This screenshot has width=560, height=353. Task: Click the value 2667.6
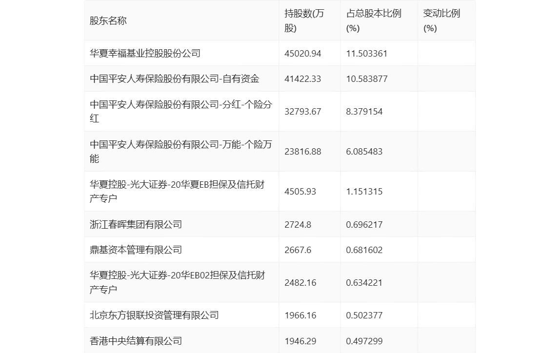point(298,250)
